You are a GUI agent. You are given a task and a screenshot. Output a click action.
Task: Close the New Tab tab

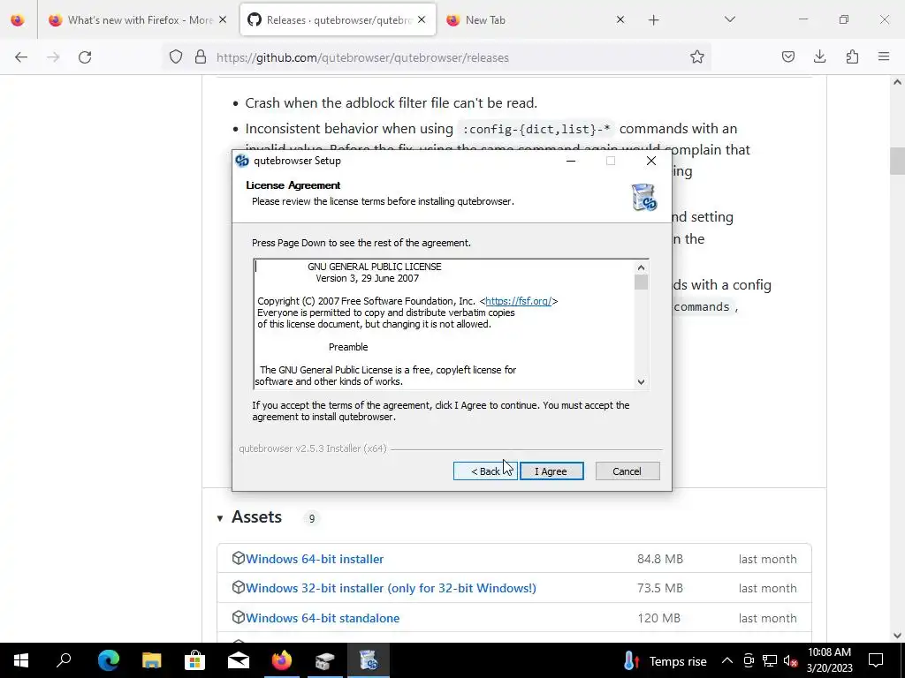pyautogui.click(x=620, y=19)
